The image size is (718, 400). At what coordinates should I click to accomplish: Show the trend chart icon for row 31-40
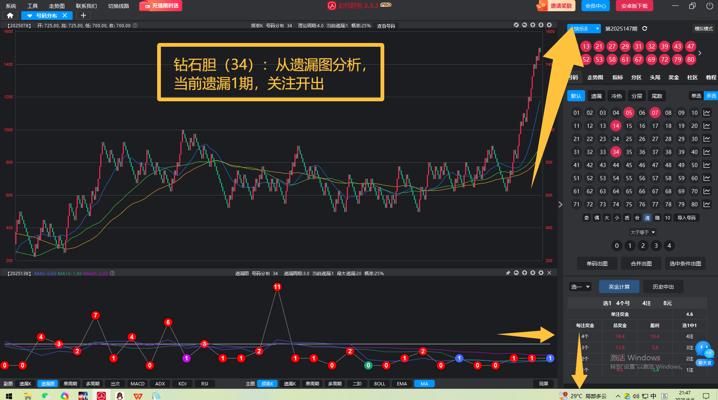(707, 152)
